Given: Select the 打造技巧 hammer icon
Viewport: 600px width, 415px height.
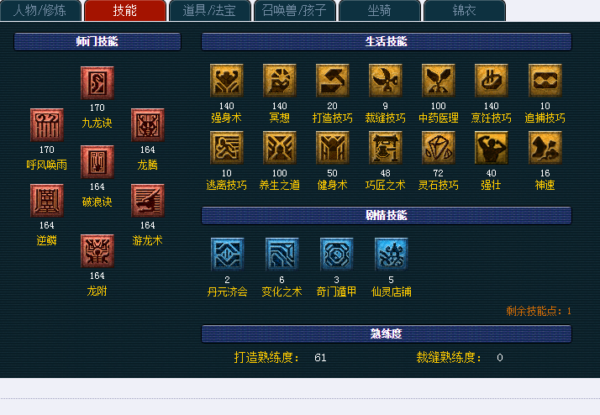Looking at the screenshot, I should click(332, 81).
